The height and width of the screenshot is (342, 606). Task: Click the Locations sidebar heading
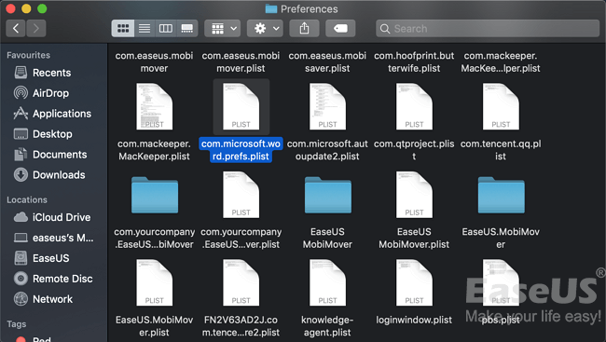27,199
